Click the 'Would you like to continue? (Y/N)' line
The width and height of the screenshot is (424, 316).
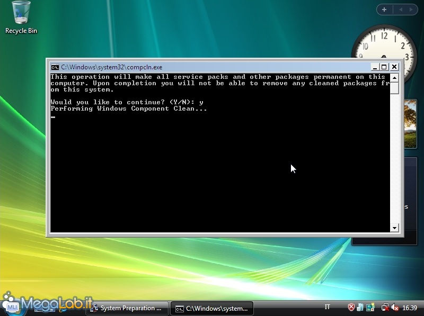pyautogui.click(x=127, y=102)
